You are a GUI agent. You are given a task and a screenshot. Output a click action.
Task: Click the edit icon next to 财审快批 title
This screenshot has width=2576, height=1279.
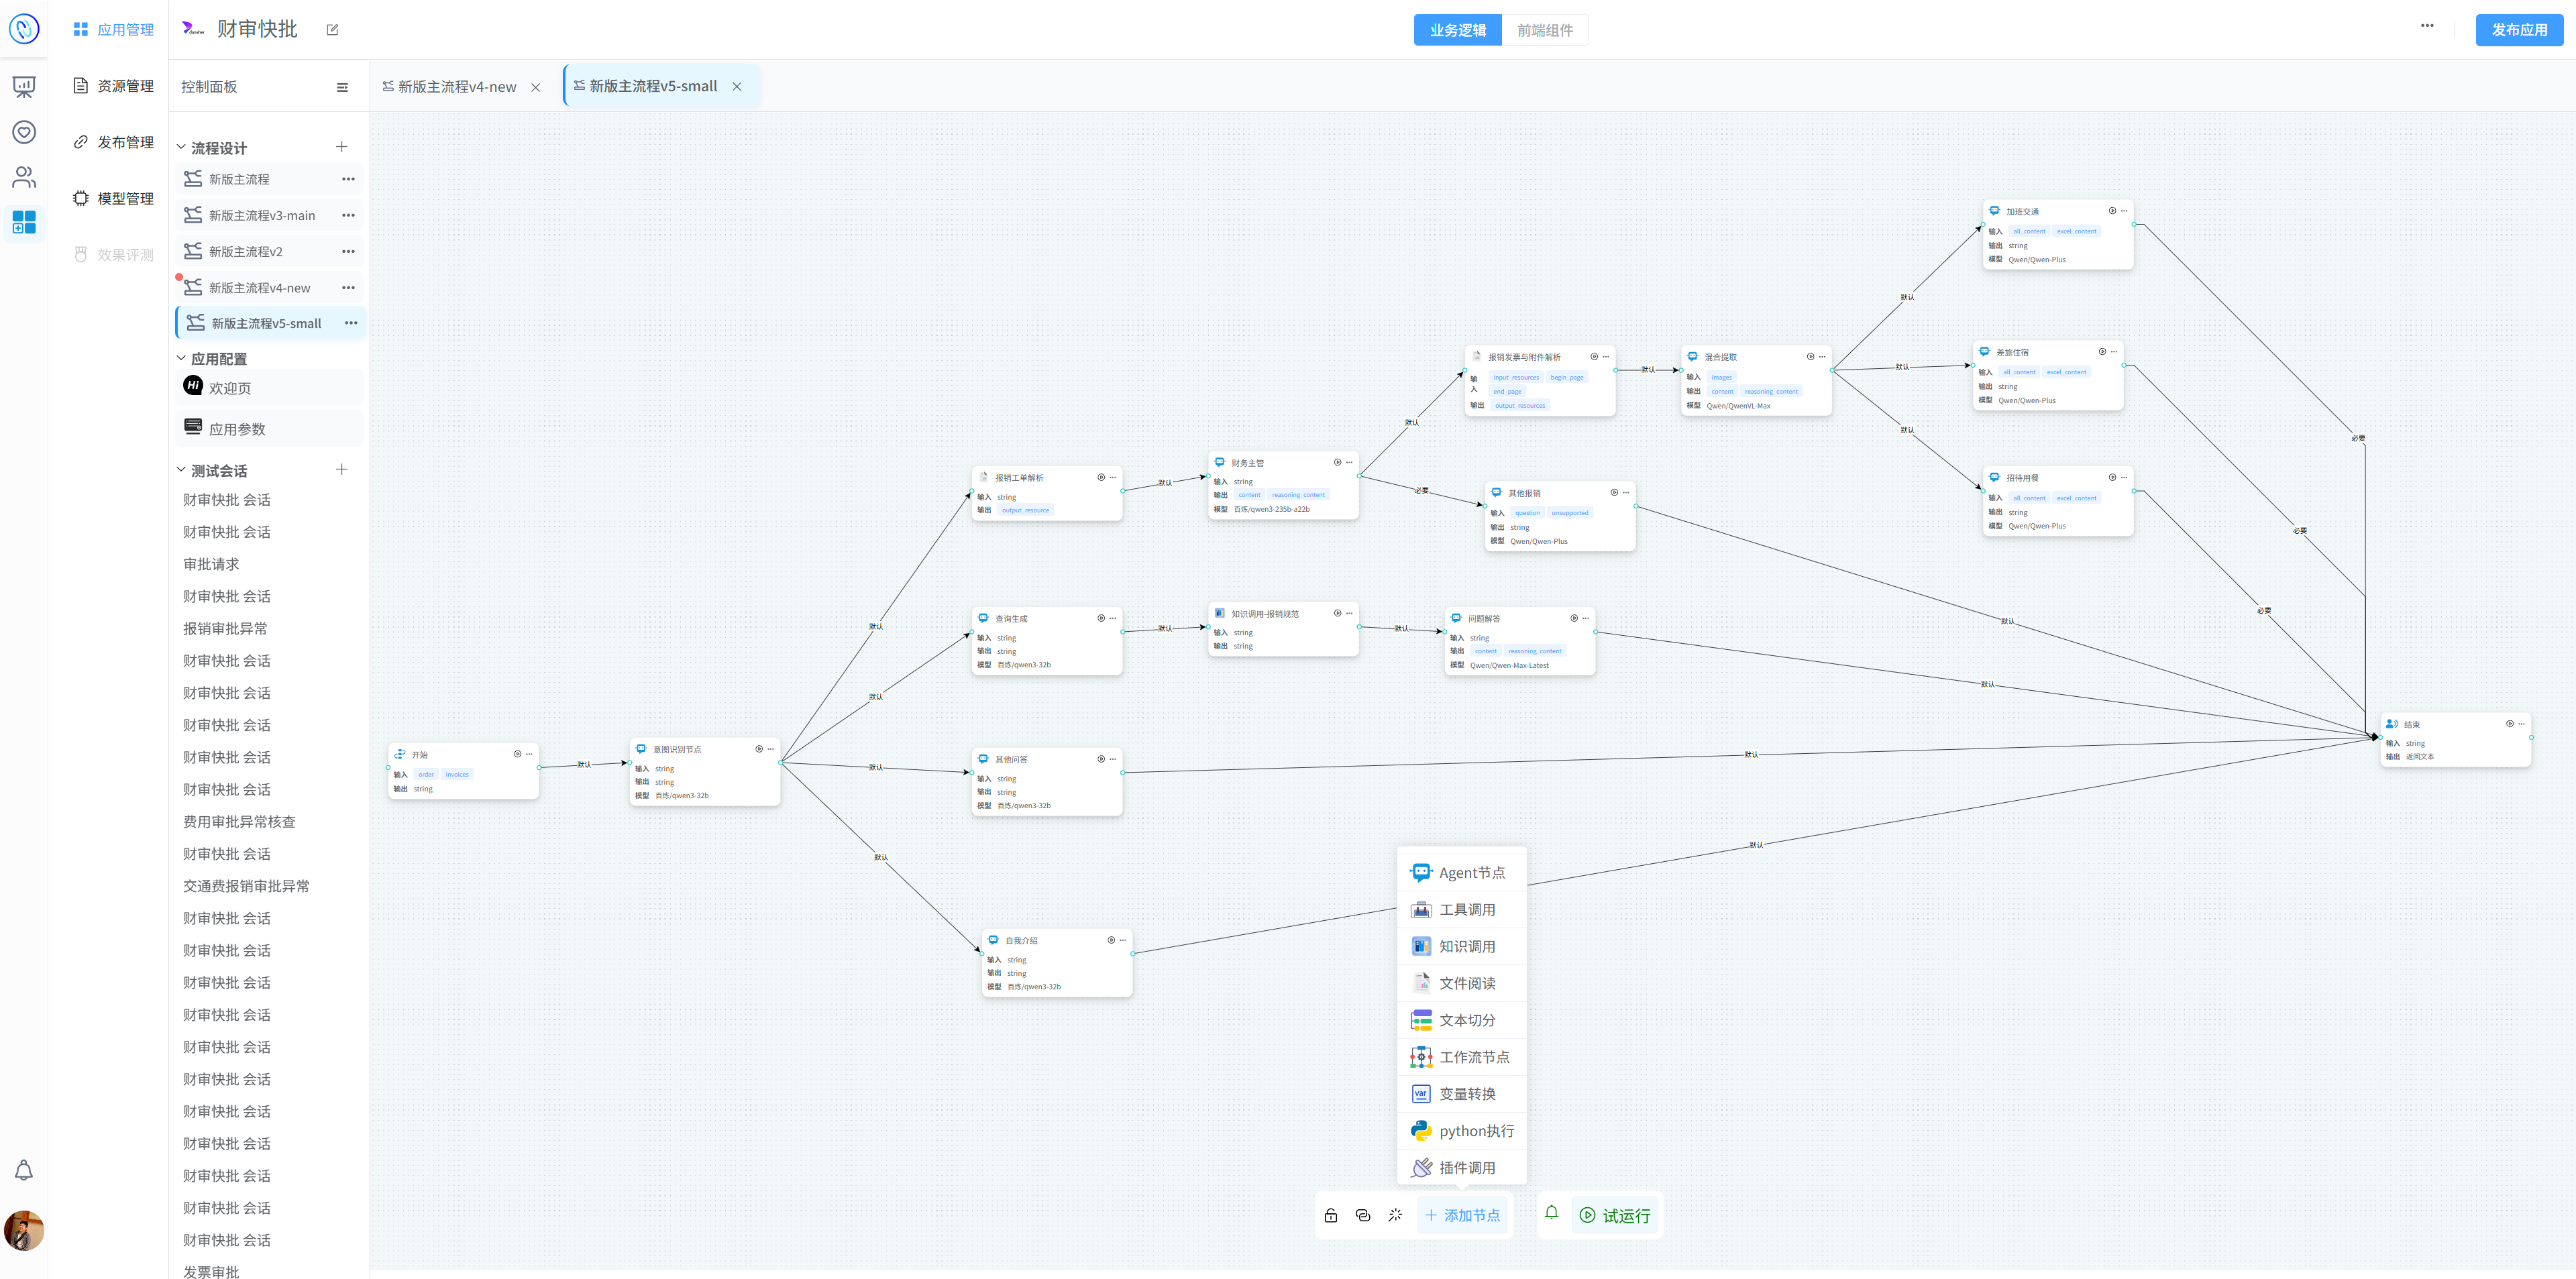click(332, 30)
